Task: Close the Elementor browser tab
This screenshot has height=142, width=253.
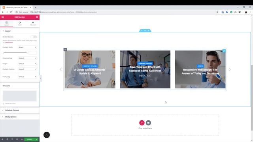Action: pos(30,7)
